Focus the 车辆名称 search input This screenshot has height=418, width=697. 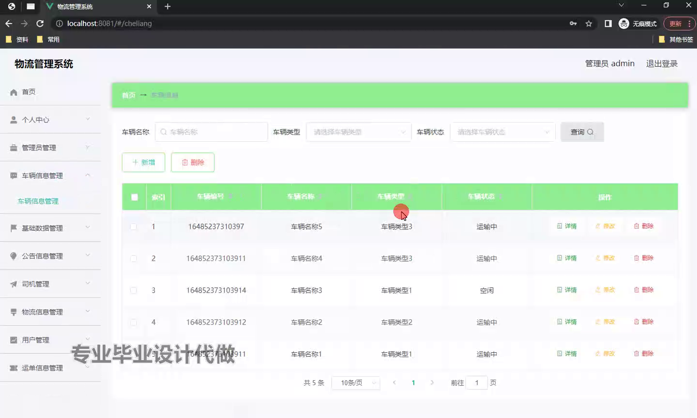[x=212, y=132]
